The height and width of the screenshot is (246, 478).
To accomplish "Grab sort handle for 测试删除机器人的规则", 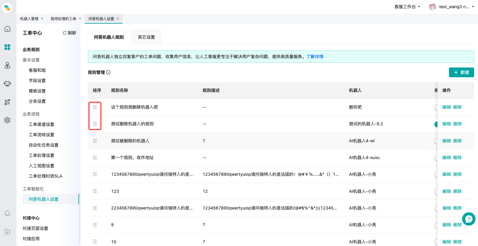I will (95, 124).
